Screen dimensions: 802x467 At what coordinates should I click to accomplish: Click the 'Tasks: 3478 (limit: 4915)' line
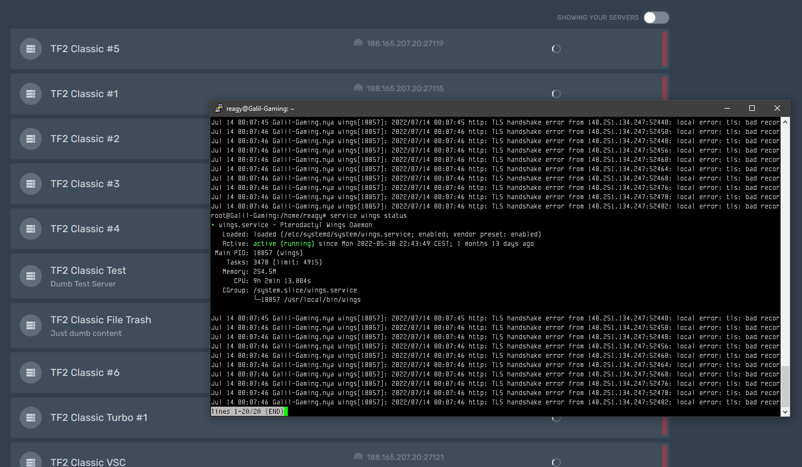274,262
